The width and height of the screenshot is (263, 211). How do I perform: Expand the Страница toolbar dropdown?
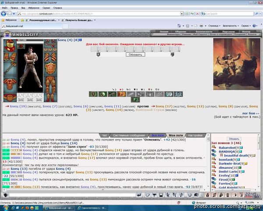tap(214, 26)
